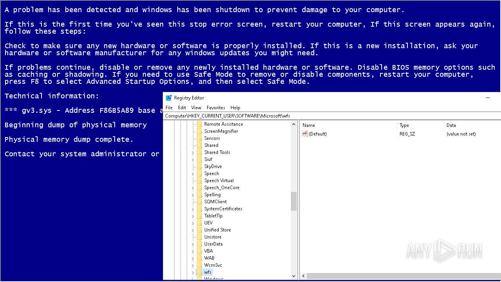Viewport: 501px width, 282px height.
Task: Select the Unified Store folder icon
Action: pyautogui.click(x=199, y=230)
